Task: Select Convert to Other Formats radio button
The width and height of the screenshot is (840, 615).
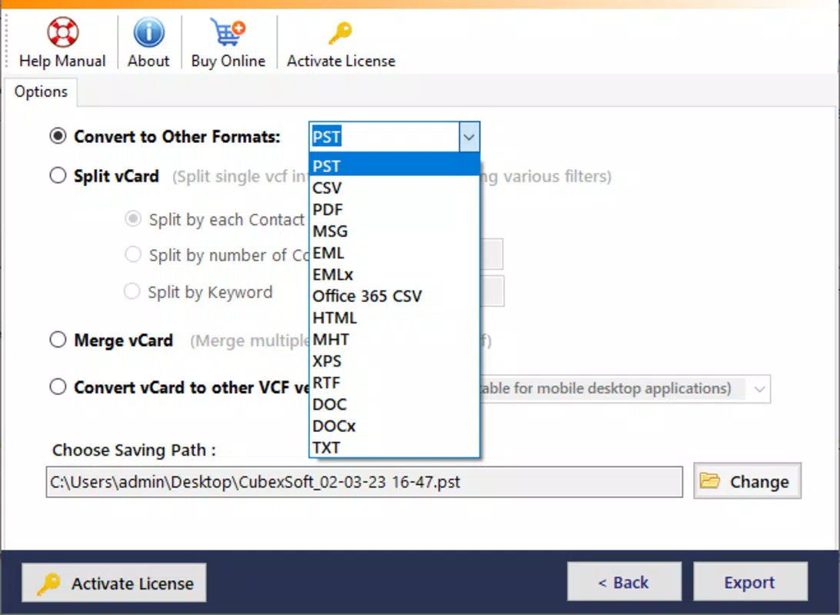Action: (58, 136)
